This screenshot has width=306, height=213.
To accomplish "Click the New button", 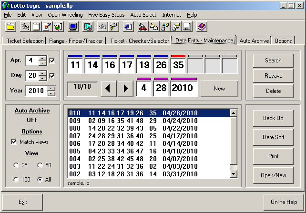I will click(x=219, y=89).
